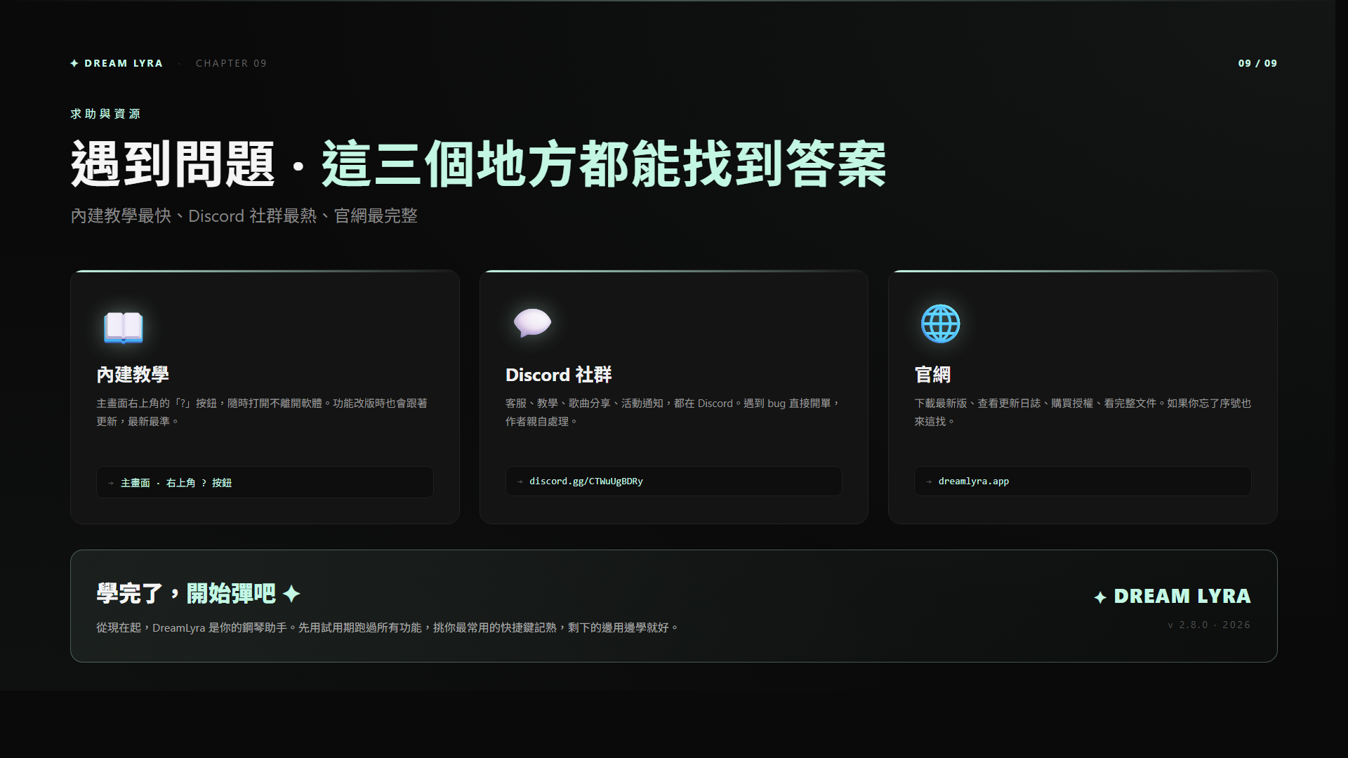The image size is (1348, 758).
Task: Click sparkle icon beside DREAM LYRA header
Action: [74, 63]
